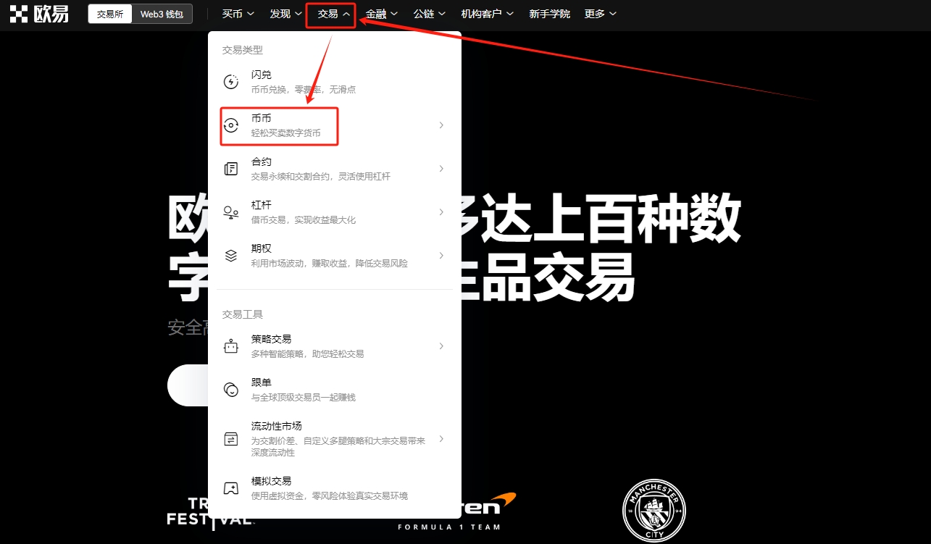Select the 闪兑 convert icon
931x544 pixels.
[231, 82]
